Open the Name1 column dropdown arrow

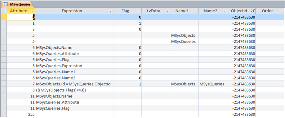tap(196, 11)
